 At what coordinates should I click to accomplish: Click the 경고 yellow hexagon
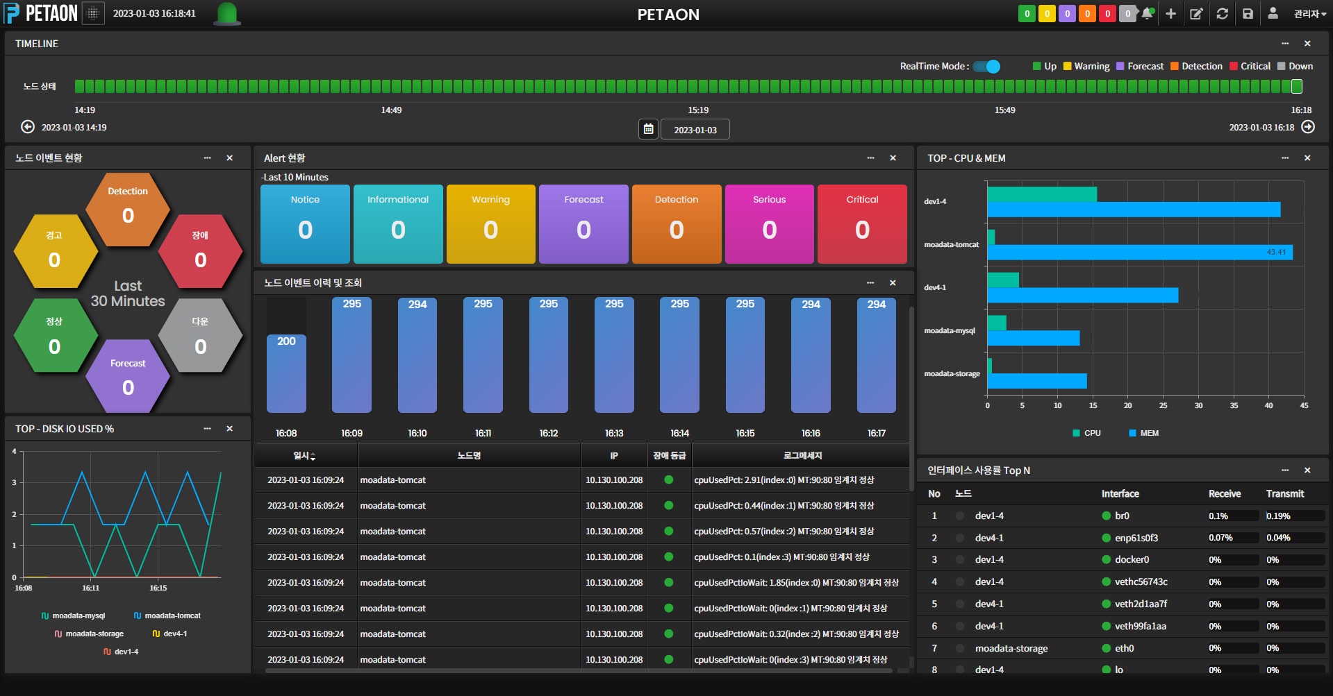point(55,251)
